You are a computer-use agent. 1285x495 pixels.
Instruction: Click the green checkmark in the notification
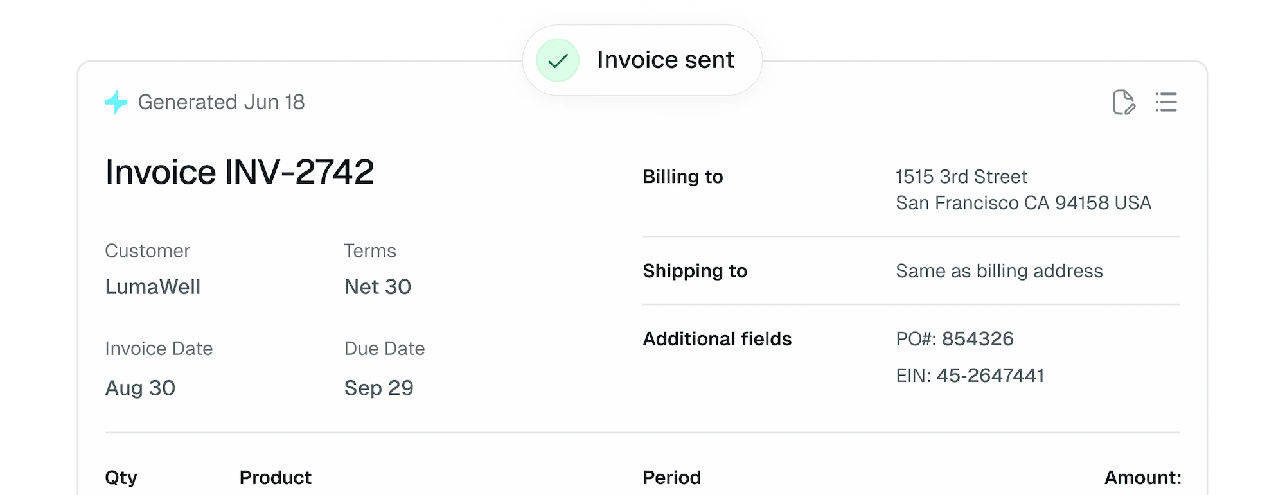pyautogui.click(x=558, y=60)
